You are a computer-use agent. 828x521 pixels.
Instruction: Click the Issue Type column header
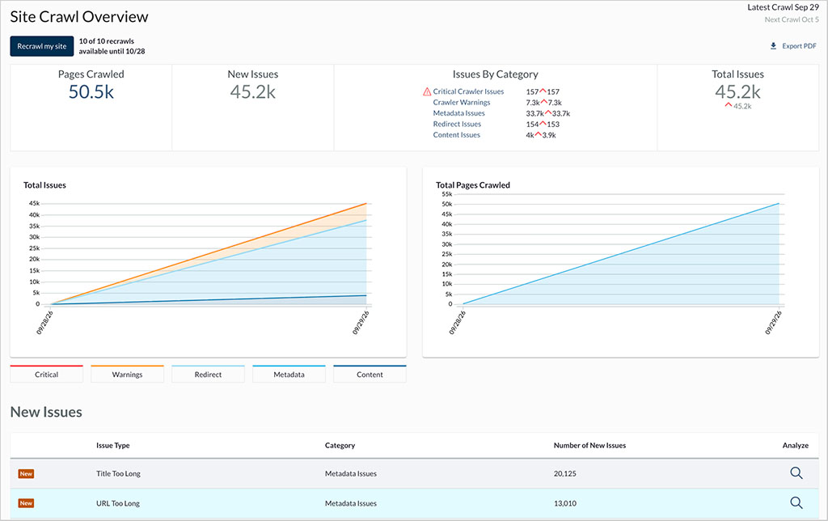[x=113, y=446]
